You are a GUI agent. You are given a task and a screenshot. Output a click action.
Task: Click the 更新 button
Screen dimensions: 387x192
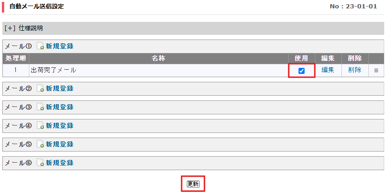tap(193, 184)
